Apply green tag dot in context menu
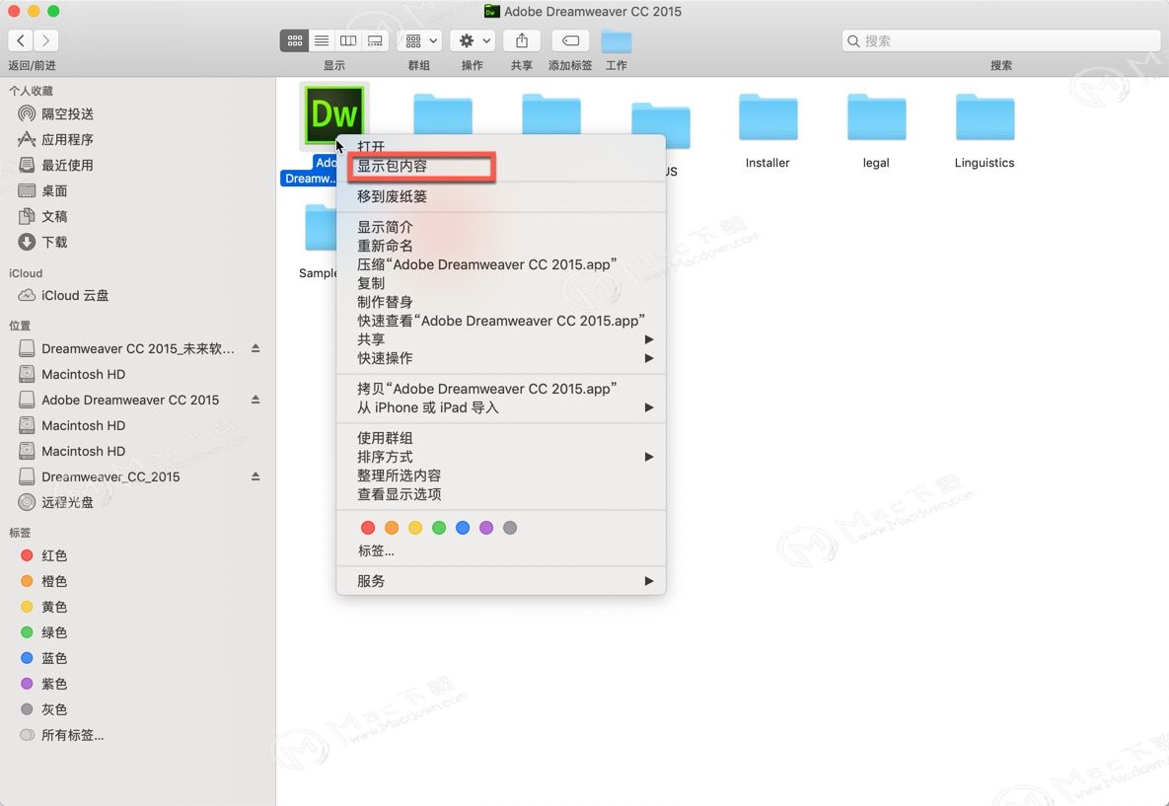This screenshot has width=1169, height=806. pyautogui.click(x=439, y=528)
